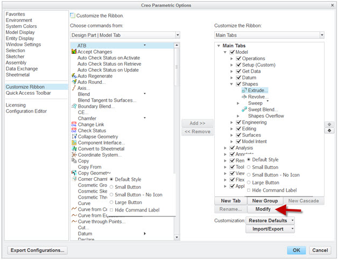Open the Data Exchange category

(22, 68)
